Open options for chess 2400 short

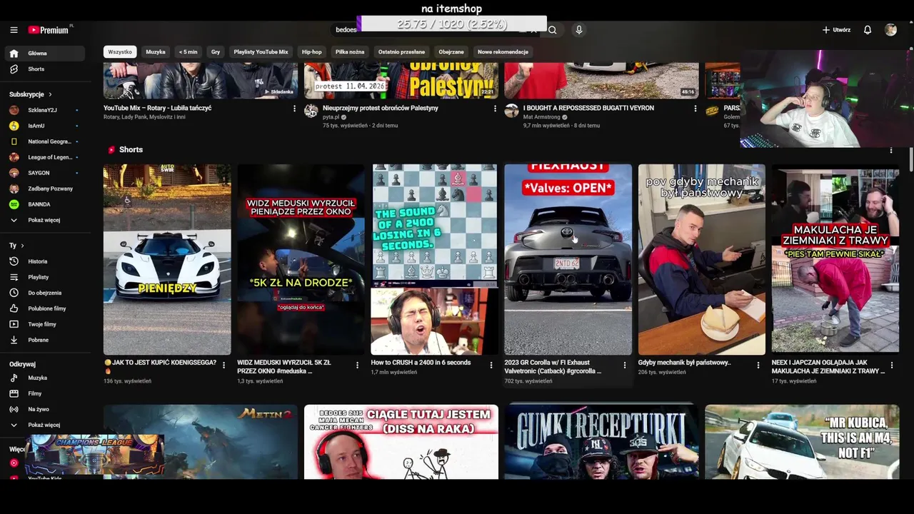click(x=491, y=365)
